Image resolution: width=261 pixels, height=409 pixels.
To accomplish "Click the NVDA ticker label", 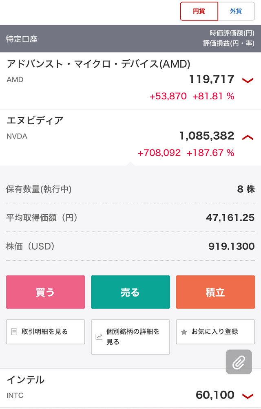I will (x=17, y=136).
